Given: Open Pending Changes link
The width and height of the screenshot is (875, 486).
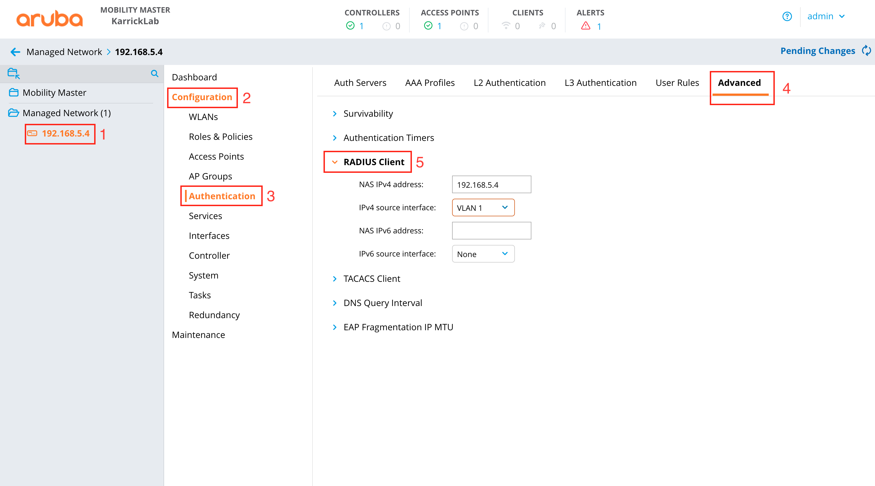Looking at the screenshot, I should (x=817, y=51).
